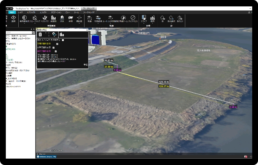Uncheck the yellow aerial distance display checkbox

tap(57, 44)
